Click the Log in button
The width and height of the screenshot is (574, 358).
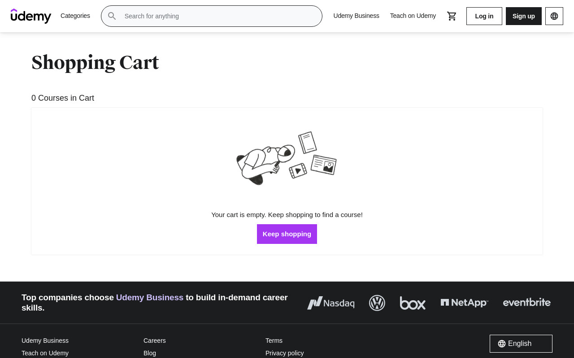484,16
